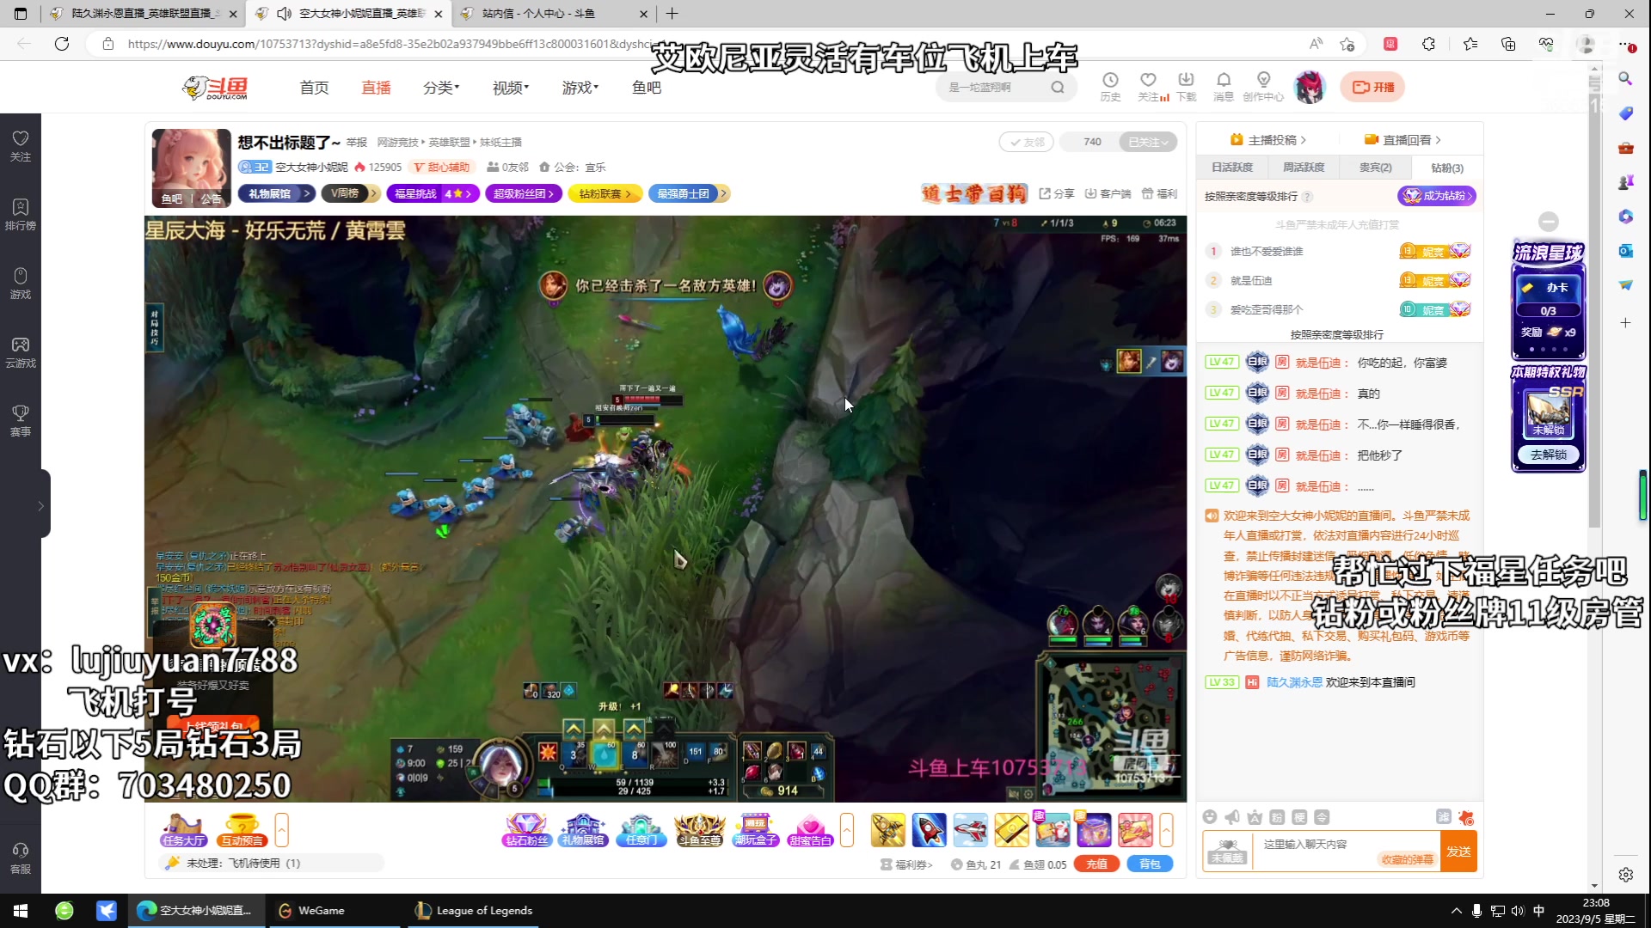This screenshot has height=928, width=1651.
Task: Switch to the 日活跃度 tab
Action: 1232,168
